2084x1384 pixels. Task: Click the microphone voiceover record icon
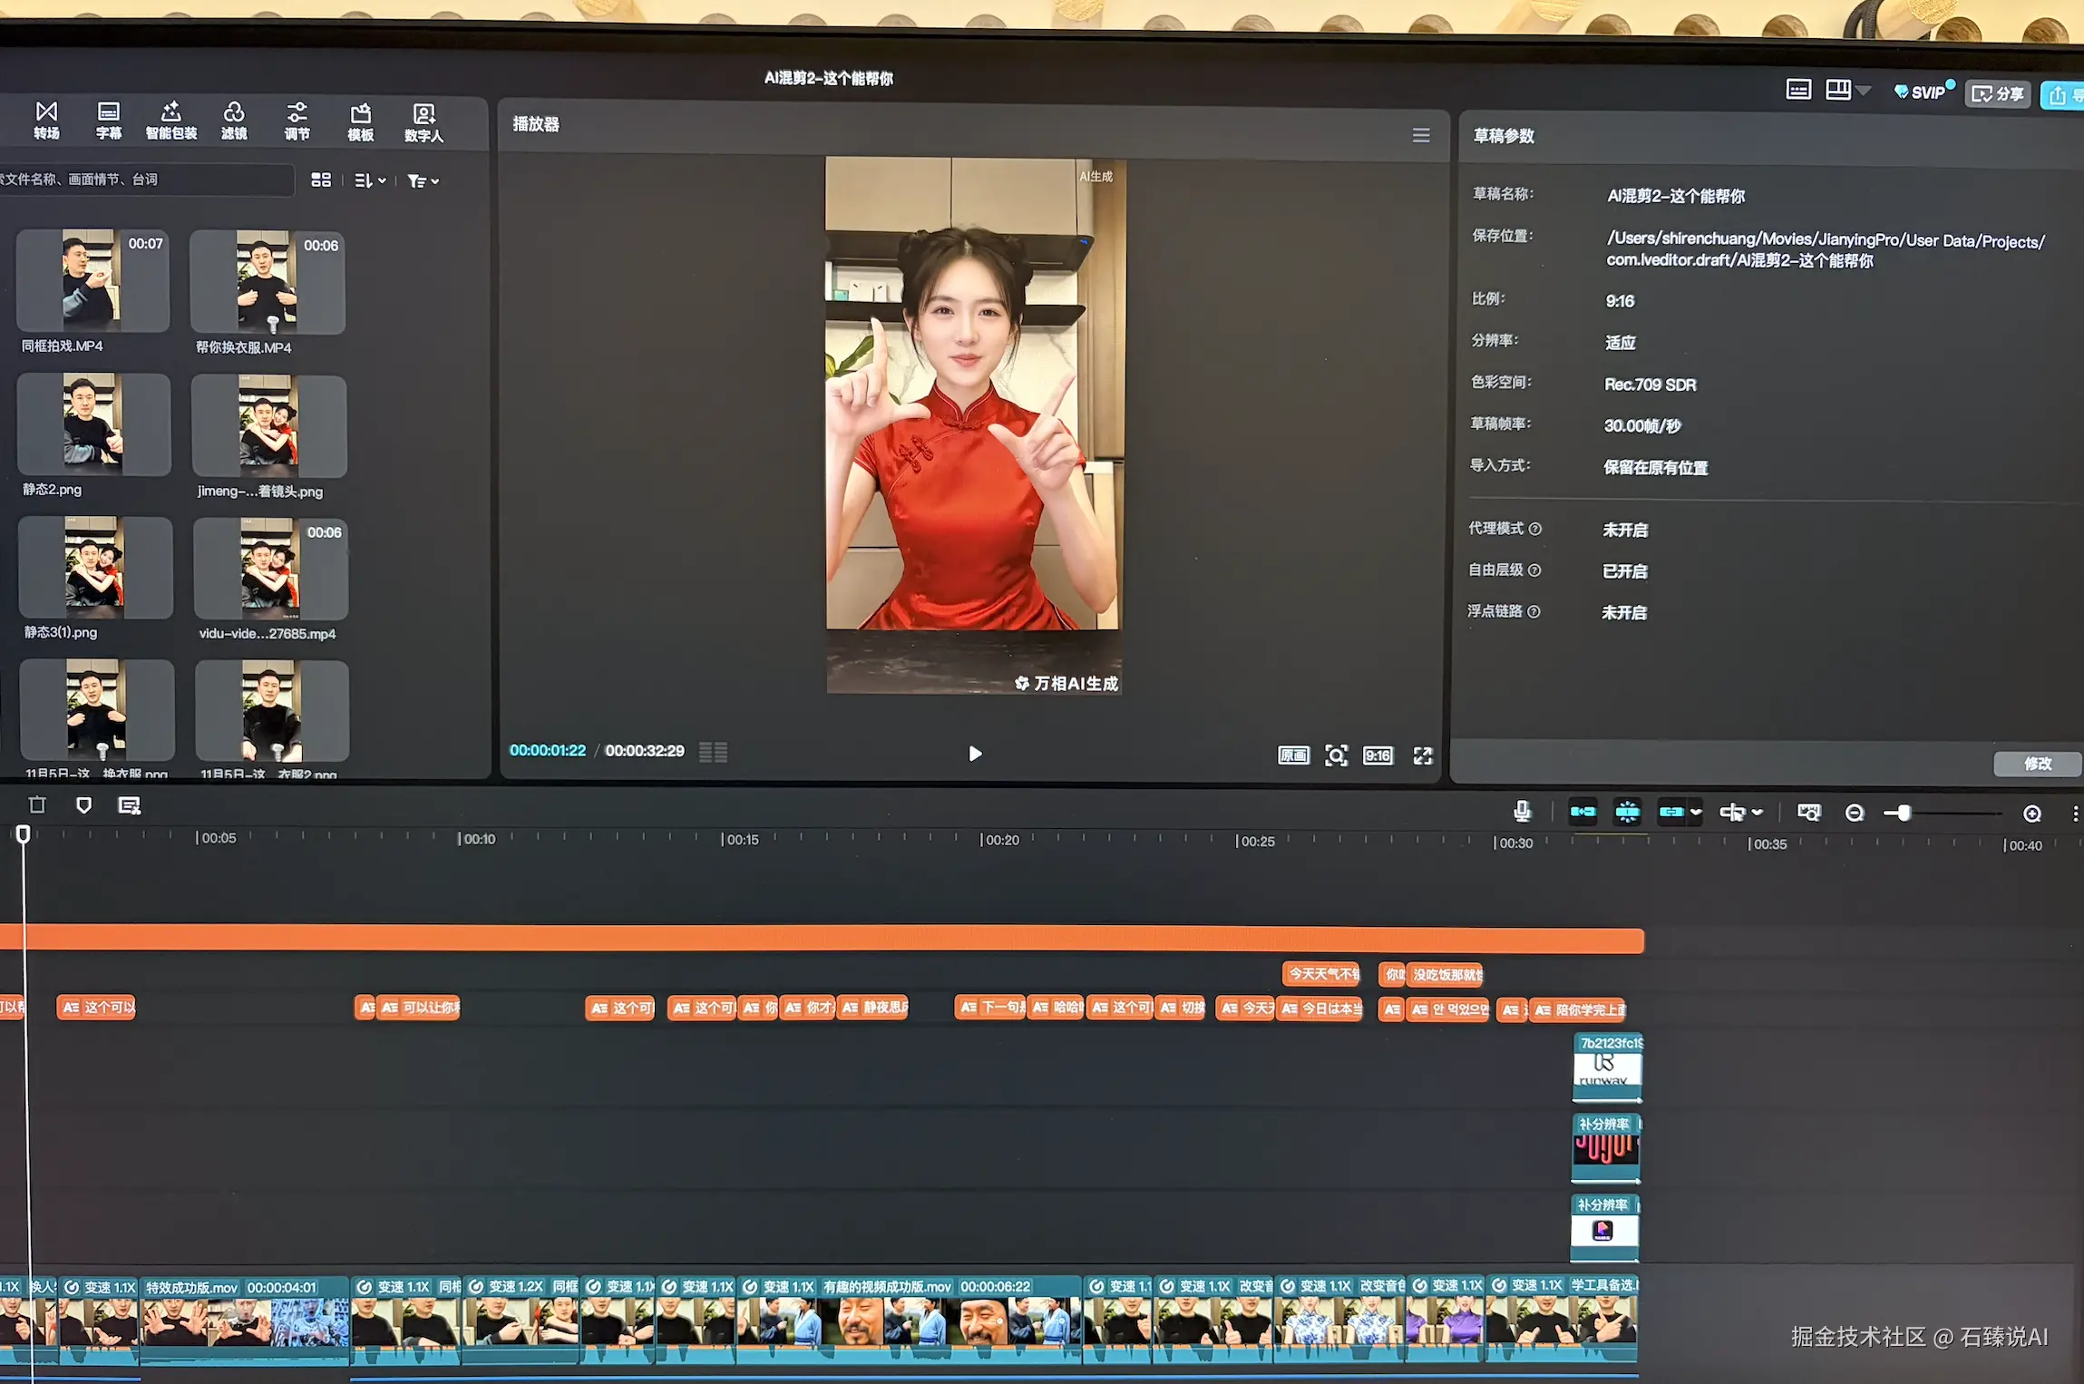(x=1522, y=811)
